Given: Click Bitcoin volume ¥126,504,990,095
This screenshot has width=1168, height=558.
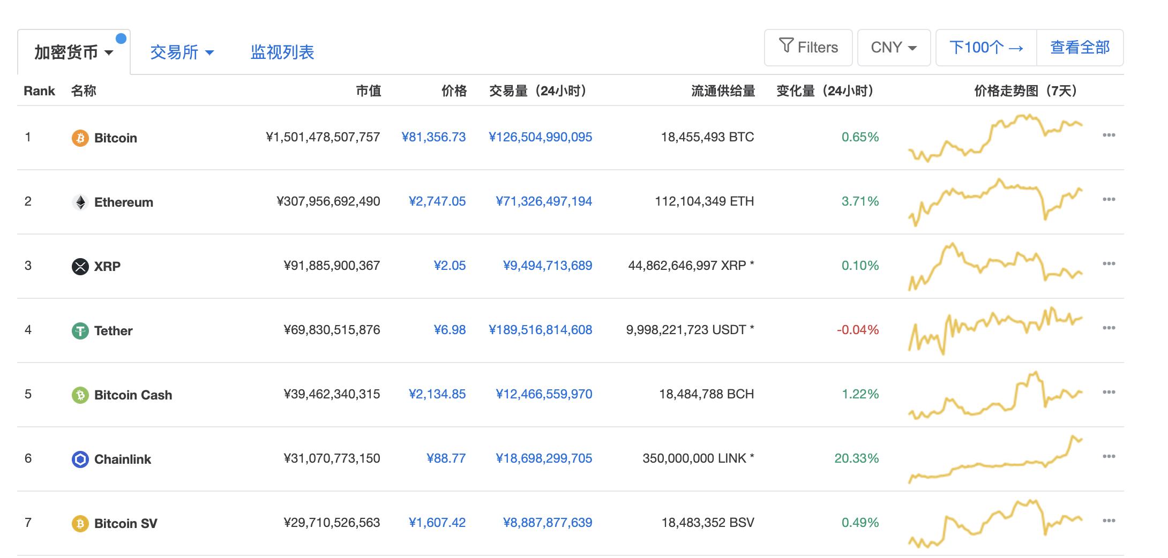Looking at the screenshot, I should point(541,137).
